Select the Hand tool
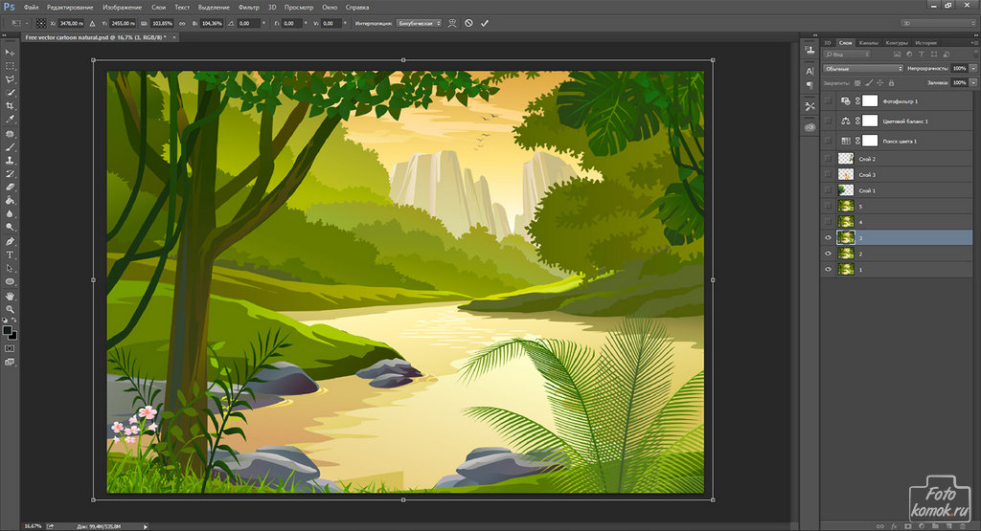Screen dimensions: 981x531 click(10, 296)
